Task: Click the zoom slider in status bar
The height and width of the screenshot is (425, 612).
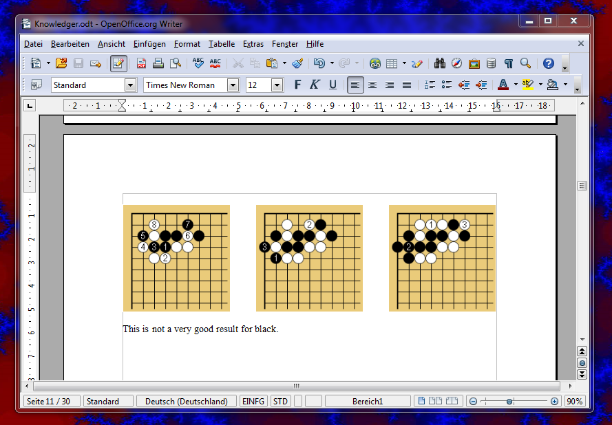Action: [509, 402]
